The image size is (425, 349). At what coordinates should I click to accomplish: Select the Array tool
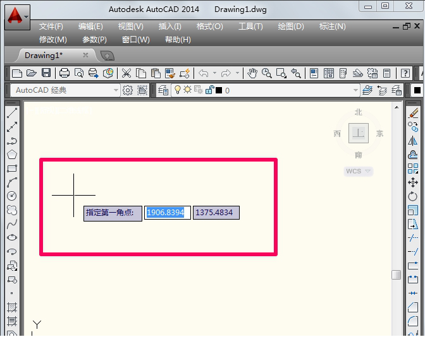413,169
